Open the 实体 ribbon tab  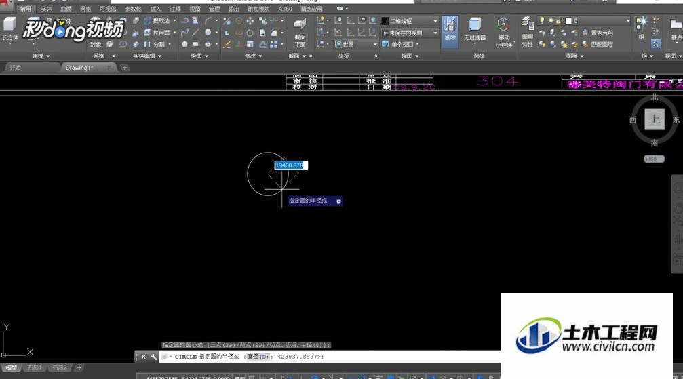click(45, 9)
